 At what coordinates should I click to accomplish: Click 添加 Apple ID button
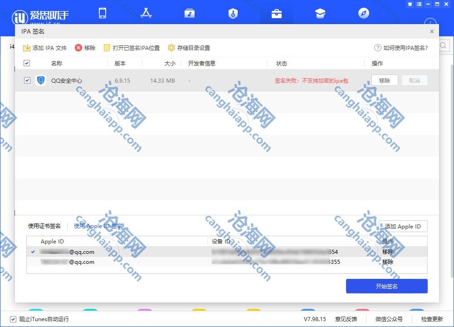click(403, 226)
